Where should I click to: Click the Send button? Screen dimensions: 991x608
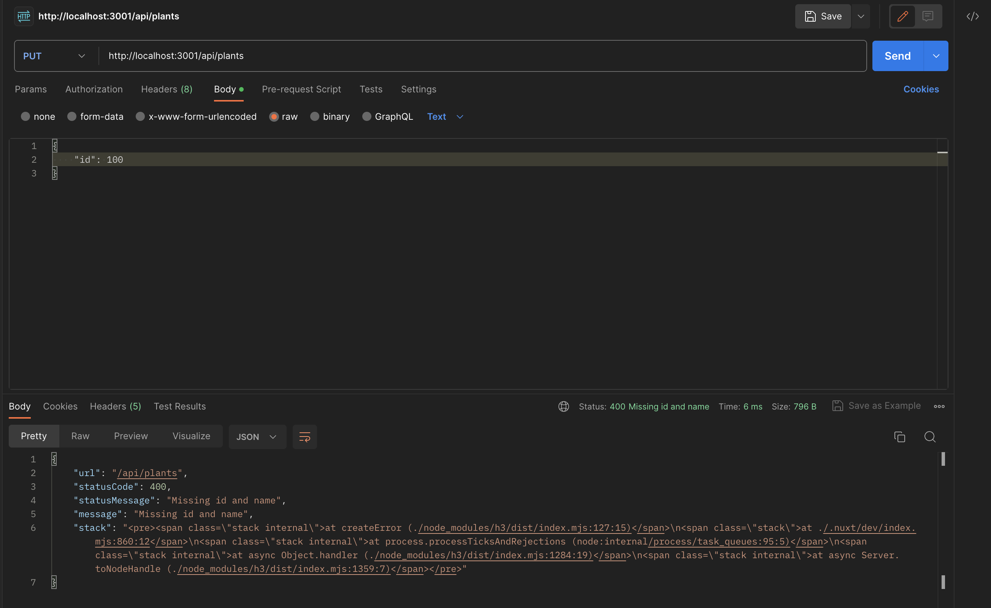897,56
